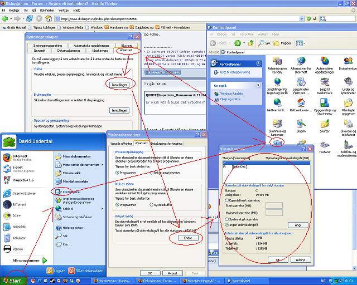The width and height of the screenshot is (357, 285).
Task: Expand Alle programmer in Start menu
Action: 30,261
